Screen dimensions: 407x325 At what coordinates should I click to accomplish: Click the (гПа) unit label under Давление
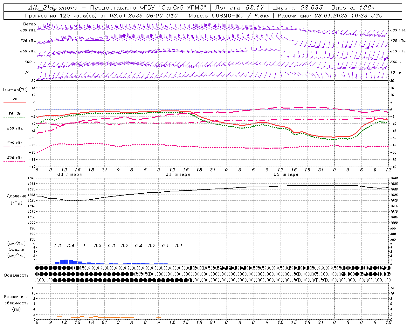coord(17,203)
